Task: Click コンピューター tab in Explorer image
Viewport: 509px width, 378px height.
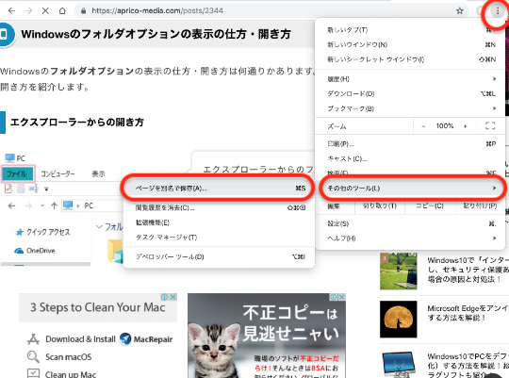Action: [x=57, y=174]
